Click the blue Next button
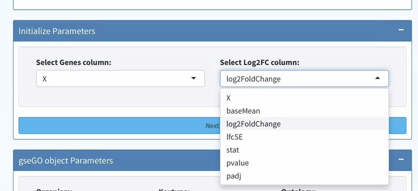 click(212, 125)
